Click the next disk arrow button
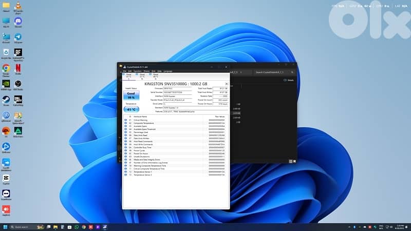This screenshot has width=411, height=231. pyautogui.click(x=227, y=84)
